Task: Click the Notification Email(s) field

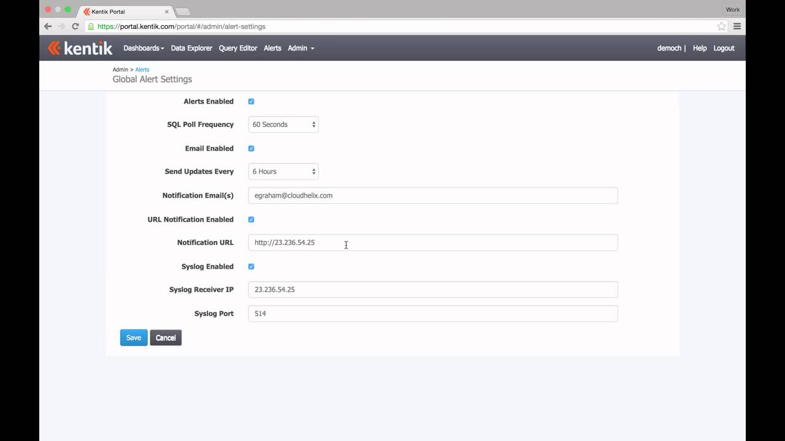Action: point(433,195)
